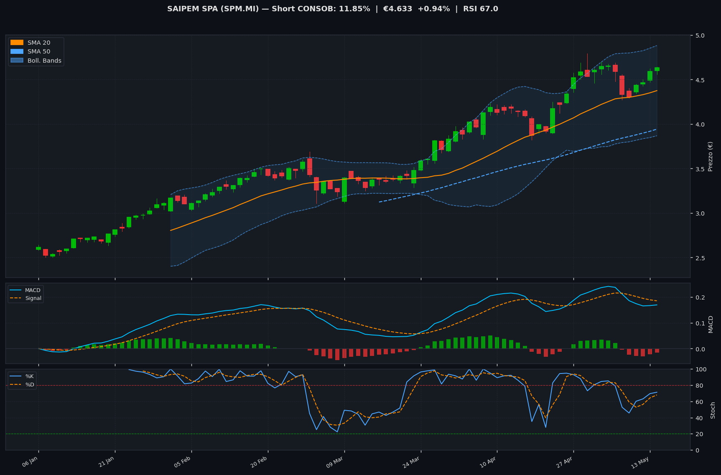
Task: Click the 100 tick on the Stoch axis
Action: point(701,369)
